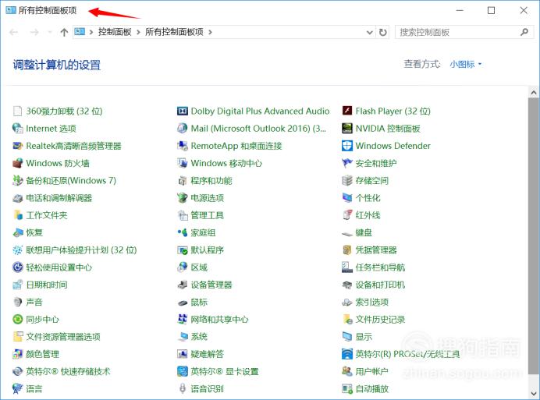This screenshot has height=400, width=540.
Task: Click the Realtek高清晰音频管理器 icon
Action: [18, 146]
